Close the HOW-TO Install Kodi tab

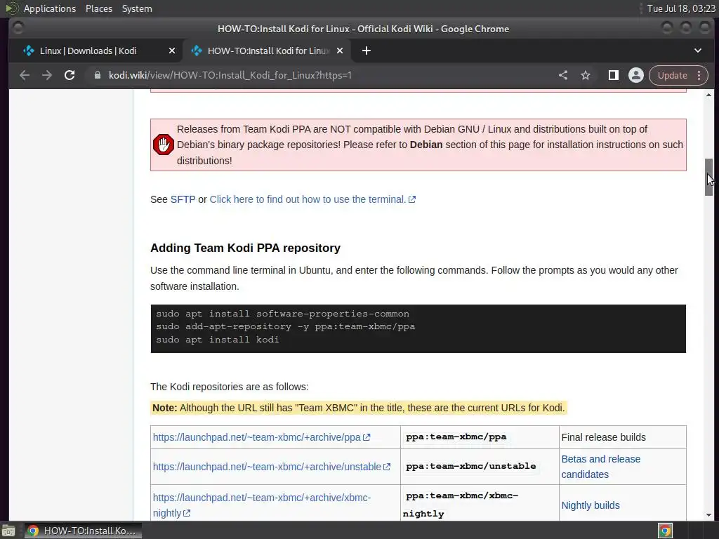coord(340,51)
